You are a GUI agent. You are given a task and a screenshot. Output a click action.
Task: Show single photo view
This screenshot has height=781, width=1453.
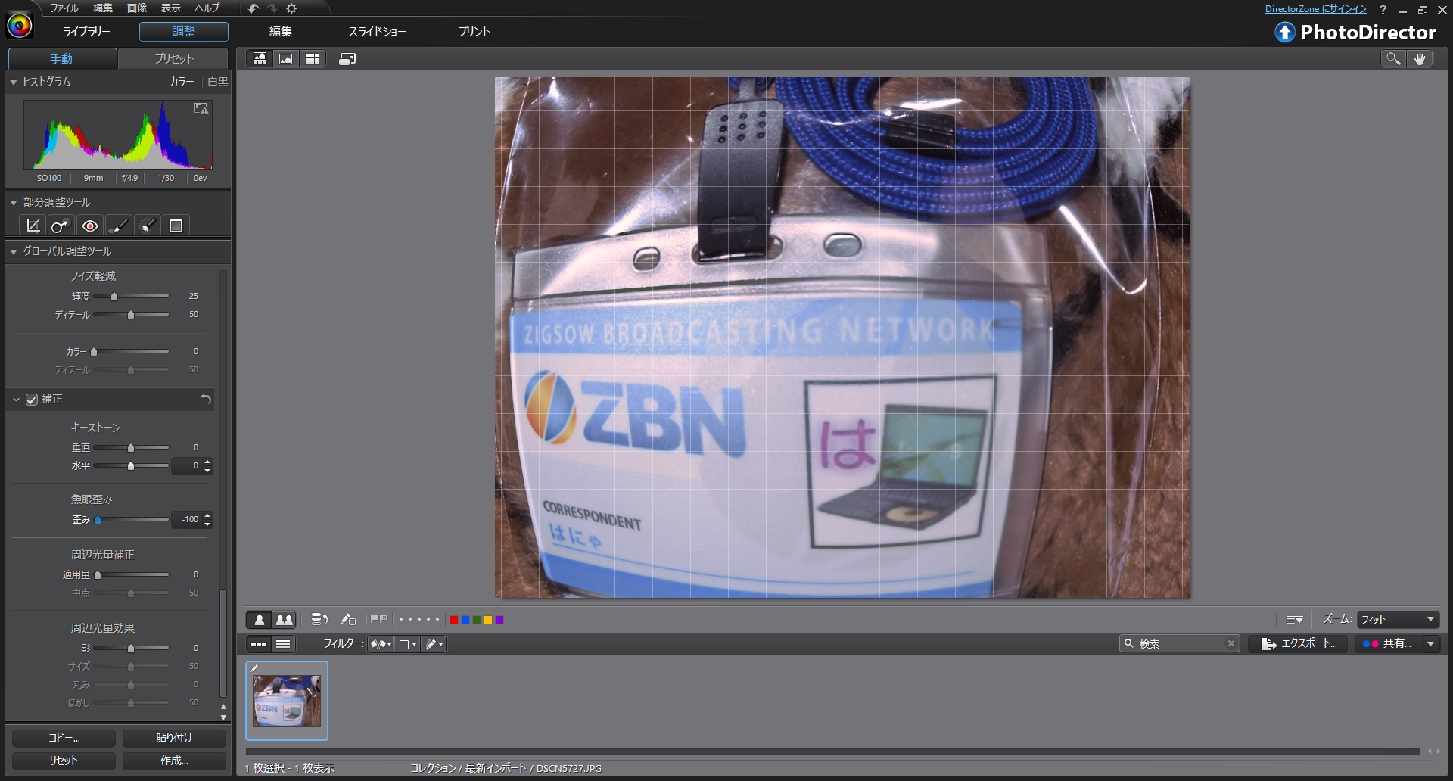(x=259, y=620)
